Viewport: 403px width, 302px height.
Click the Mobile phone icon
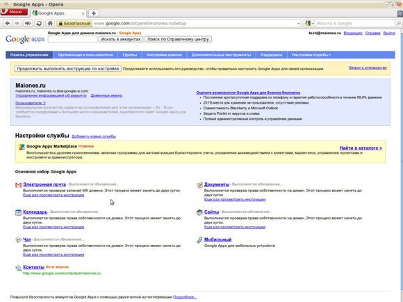click(x=199, y=240)
